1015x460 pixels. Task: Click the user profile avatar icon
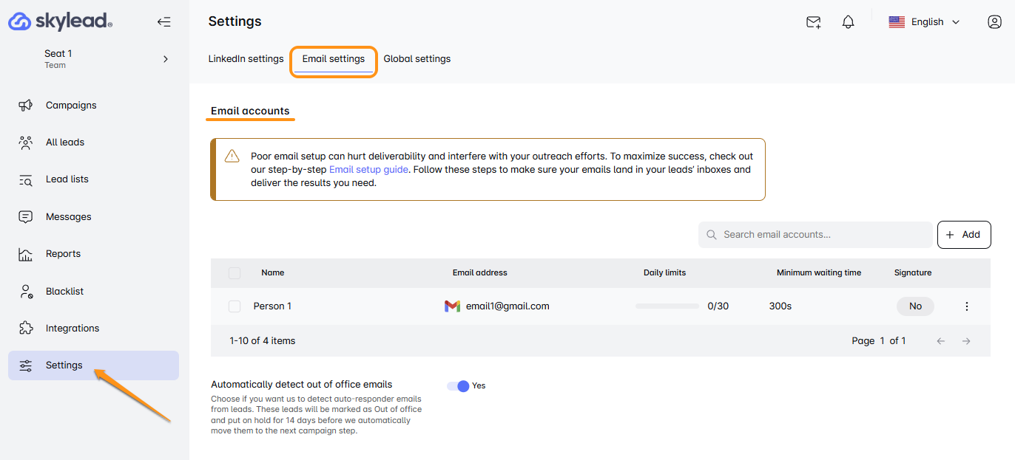994,22
